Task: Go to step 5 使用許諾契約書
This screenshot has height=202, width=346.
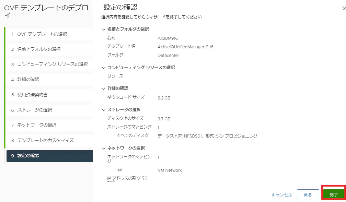Action: tap(49, 95)
